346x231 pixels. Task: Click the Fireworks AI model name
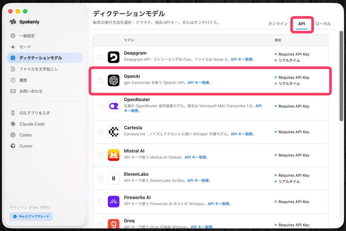point(137,198)
